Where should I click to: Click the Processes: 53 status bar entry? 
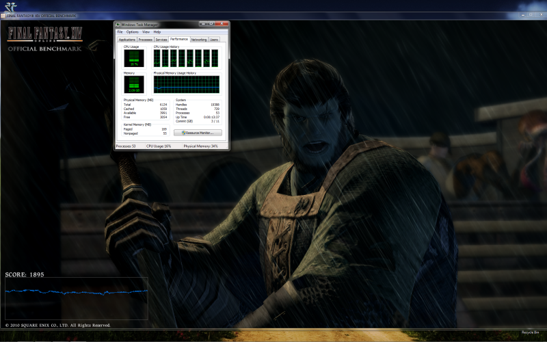pos(126,146)
